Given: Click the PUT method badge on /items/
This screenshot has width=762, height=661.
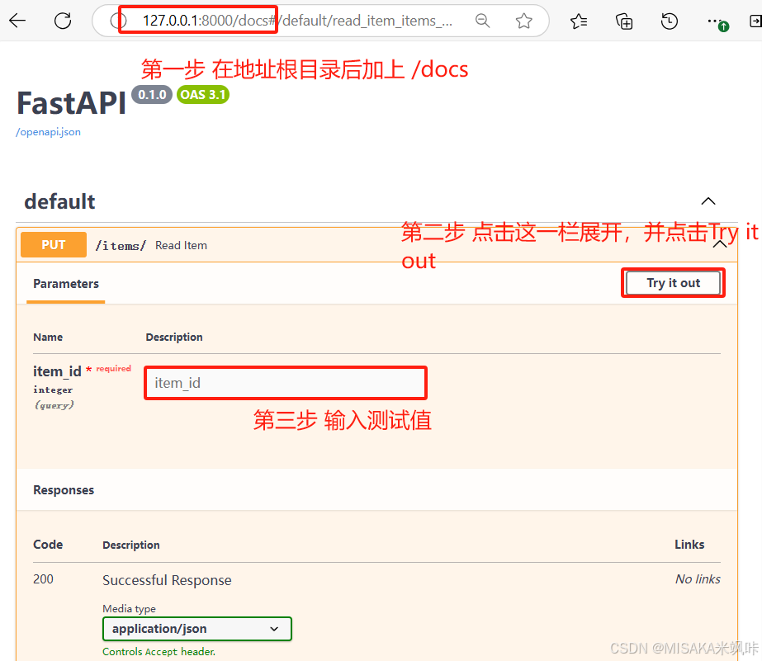Looking at the screenshot, I should (x=53, y=244).
